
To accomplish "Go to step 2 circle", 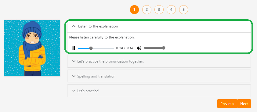I will 147,9.
